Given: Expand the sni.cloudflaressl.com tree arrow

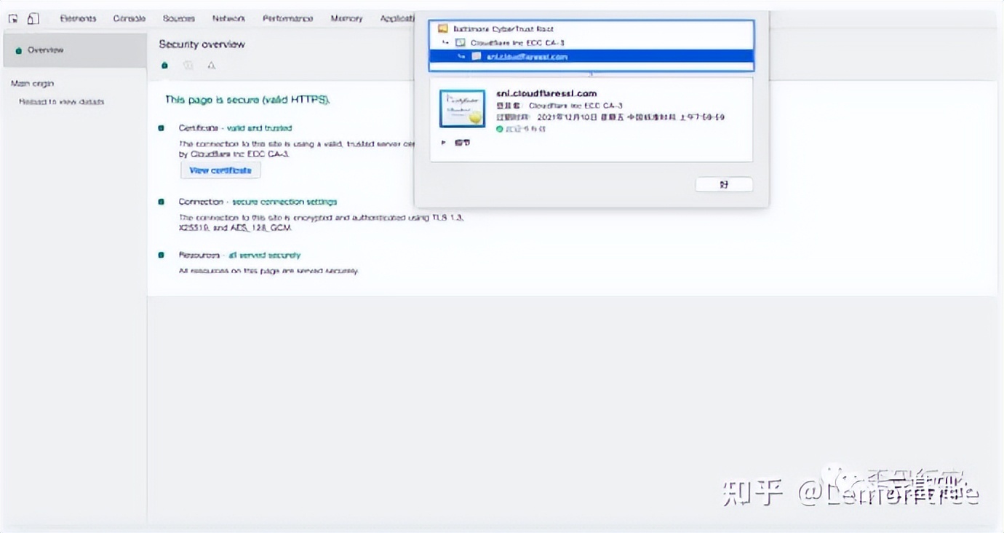Looking at the screenshot, I should (x=461, y=56).
